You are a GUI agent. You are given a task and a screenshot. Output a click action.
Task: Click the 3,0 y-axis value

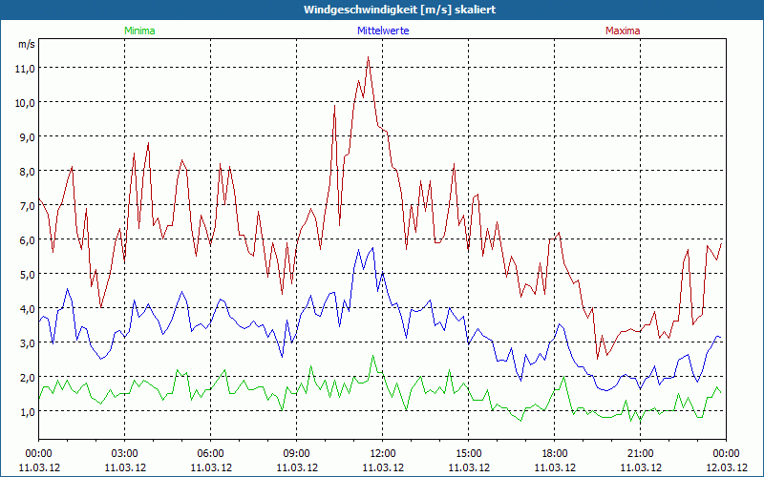click(x=28, y=342)
